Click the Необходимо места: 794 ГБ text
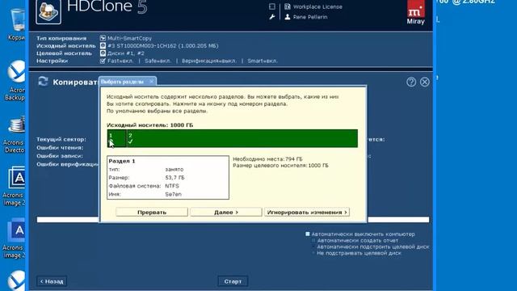 [x=267, y=159]
